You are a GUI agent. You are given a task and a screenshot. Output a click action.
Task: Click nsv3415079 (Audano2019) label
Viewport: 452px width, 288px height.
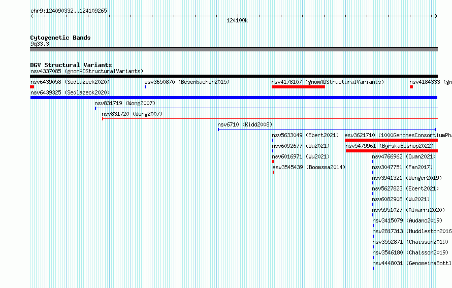click(407, 220)
